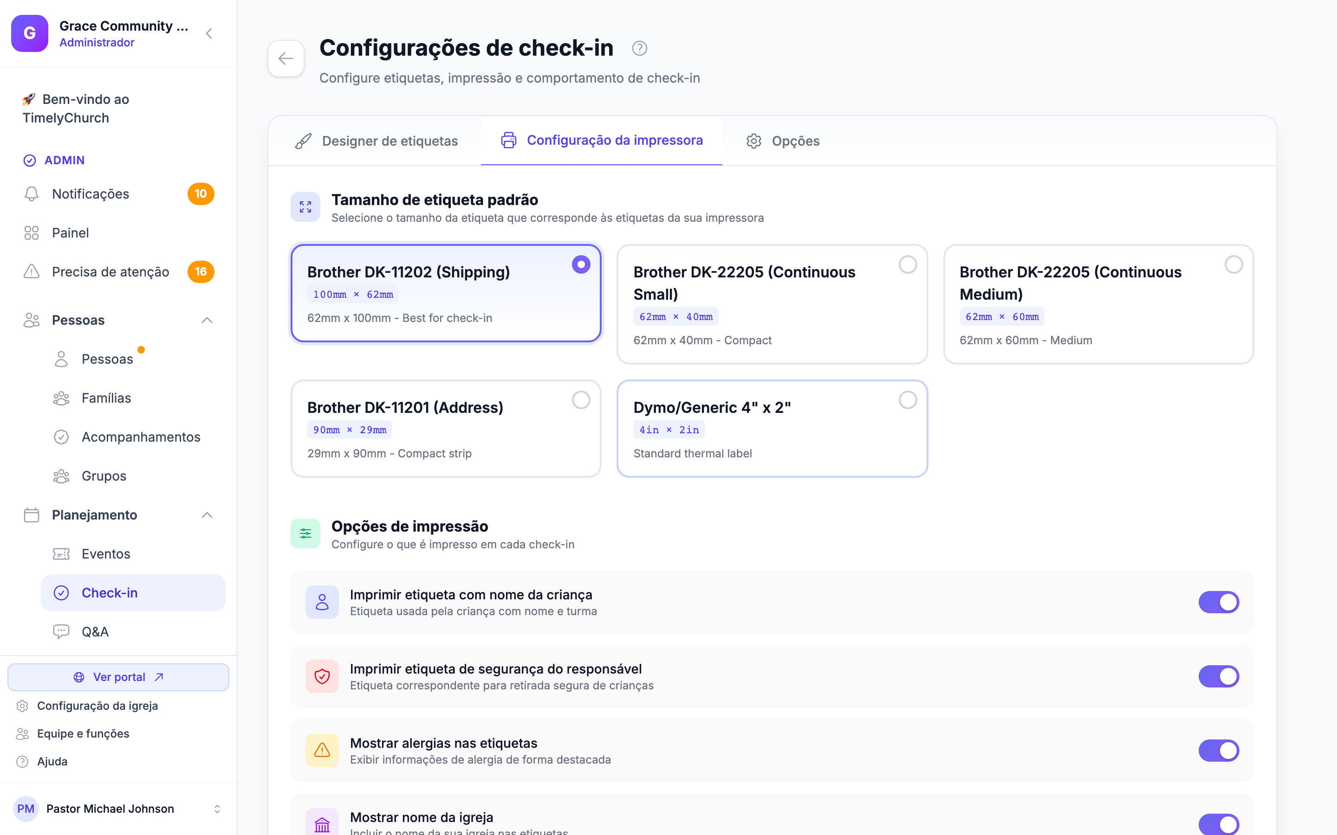Screen dimensions: 1337x835
Task: Open the Famílias page
Action: [x=133, y=398]
